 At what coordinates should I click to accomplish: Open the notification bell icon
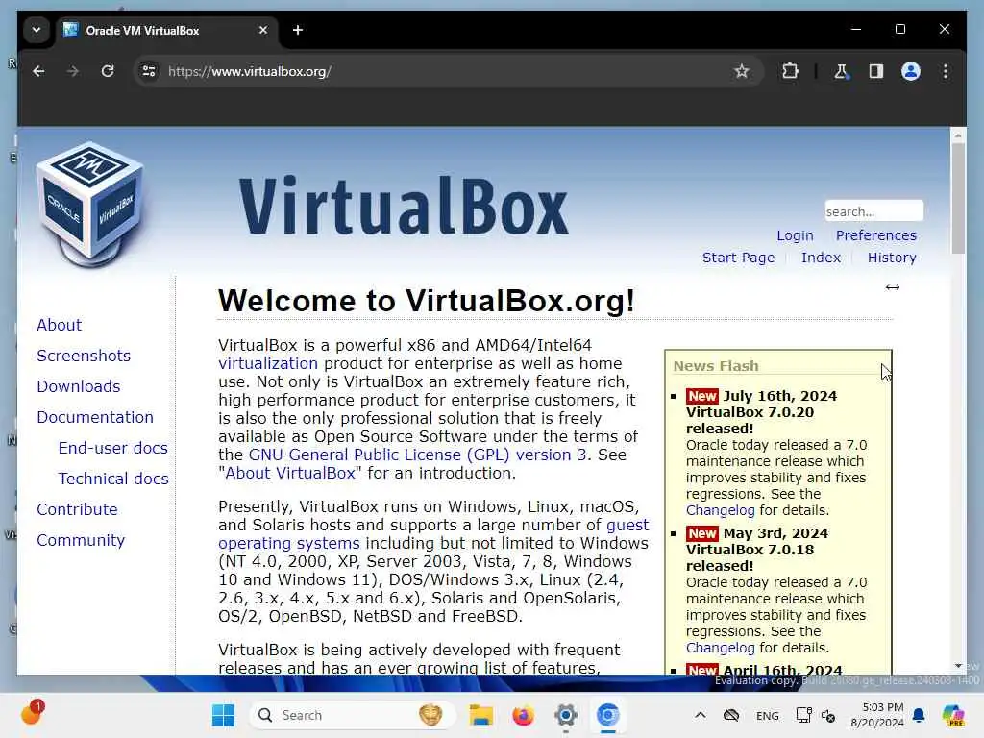pos(919,715)
